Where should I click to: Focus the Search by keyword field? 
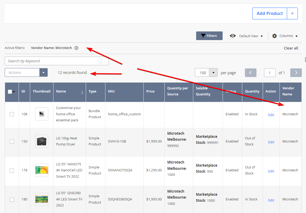57,61
